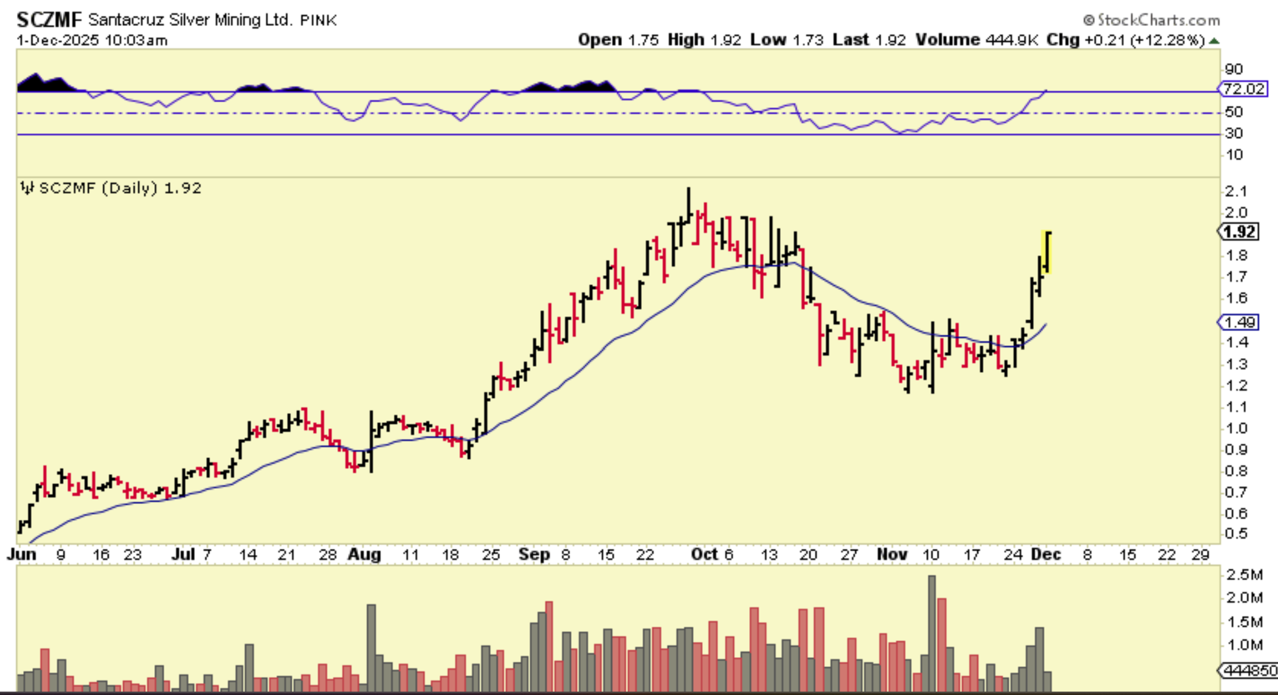The height and width of the screenshot is (695, 1278).
Task: Click the Volume 444.9K header text
Action: point(976,40)
